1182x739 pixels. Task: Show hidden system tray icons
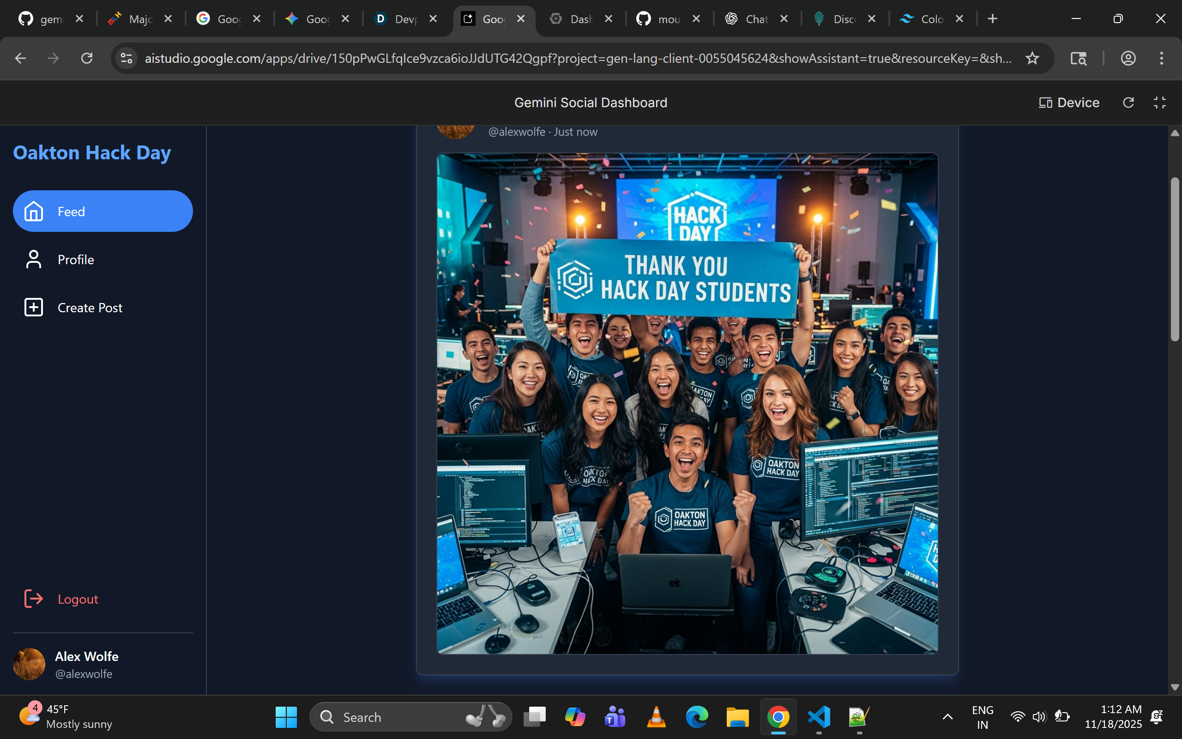coord(947,717)
